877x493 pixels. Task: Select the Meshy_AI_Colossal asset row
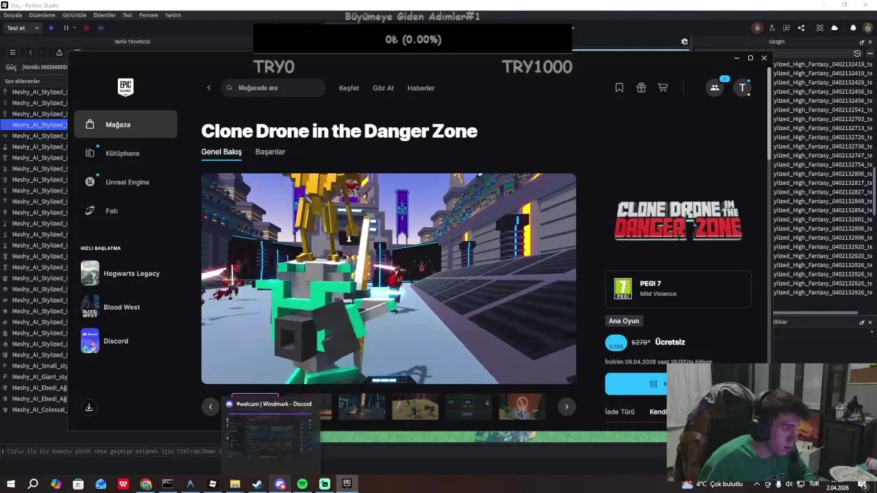[x=34, y=409]
